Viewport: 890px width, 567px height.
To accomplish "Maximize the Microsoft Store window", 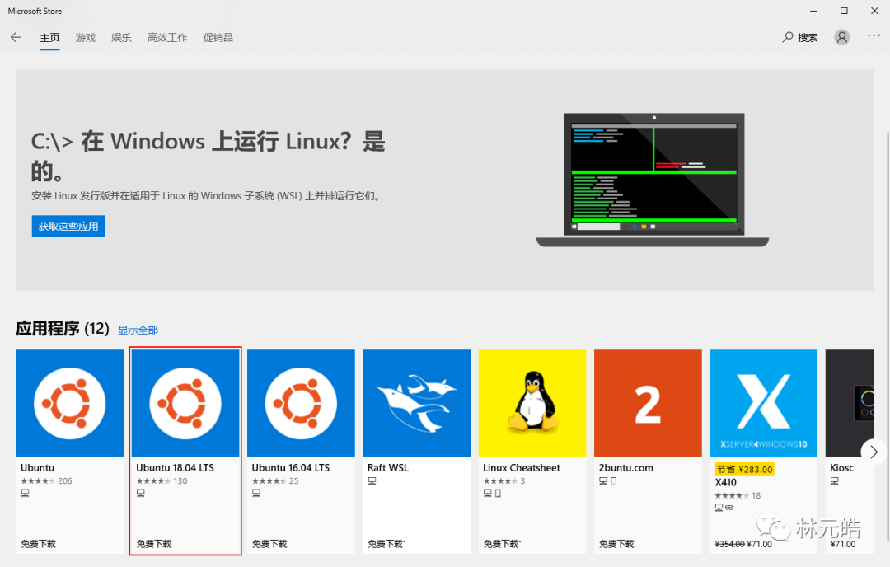I will [x=844, y=11].
